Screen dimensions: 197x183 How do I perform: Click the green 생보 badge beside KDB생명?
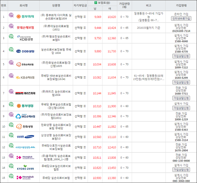(11, 36)
